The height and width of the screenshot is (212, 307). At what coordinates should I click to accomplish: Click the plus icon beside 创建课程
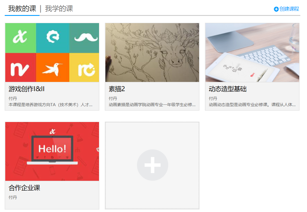tap(276, 9)
